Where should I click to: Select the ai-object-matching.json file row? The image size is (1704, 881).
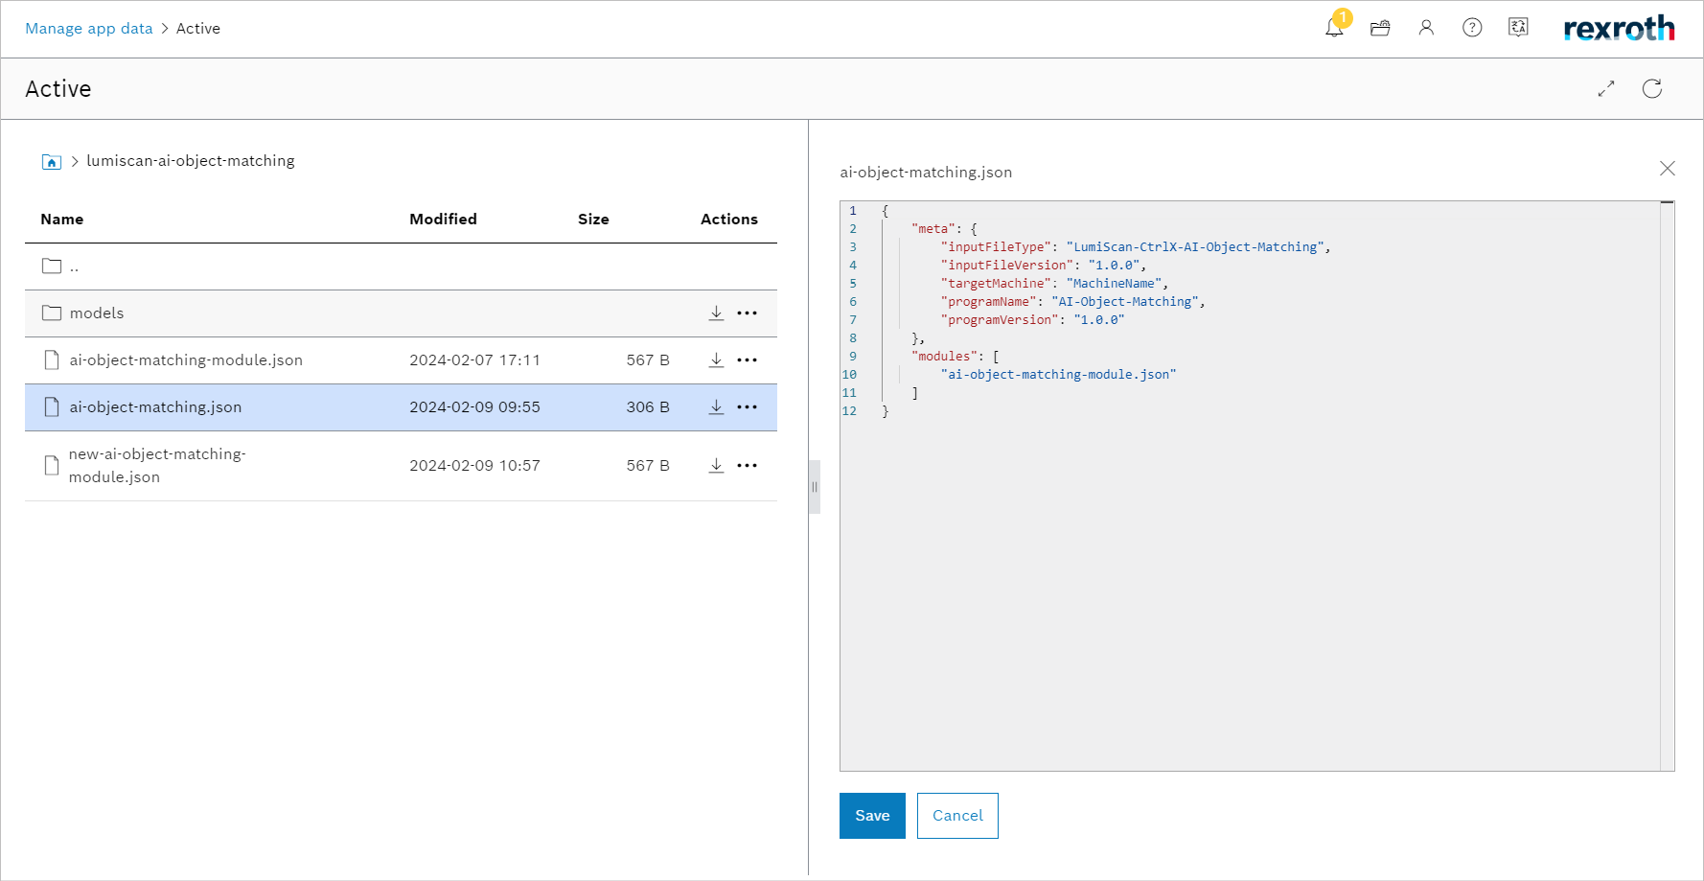pos(401,407)
